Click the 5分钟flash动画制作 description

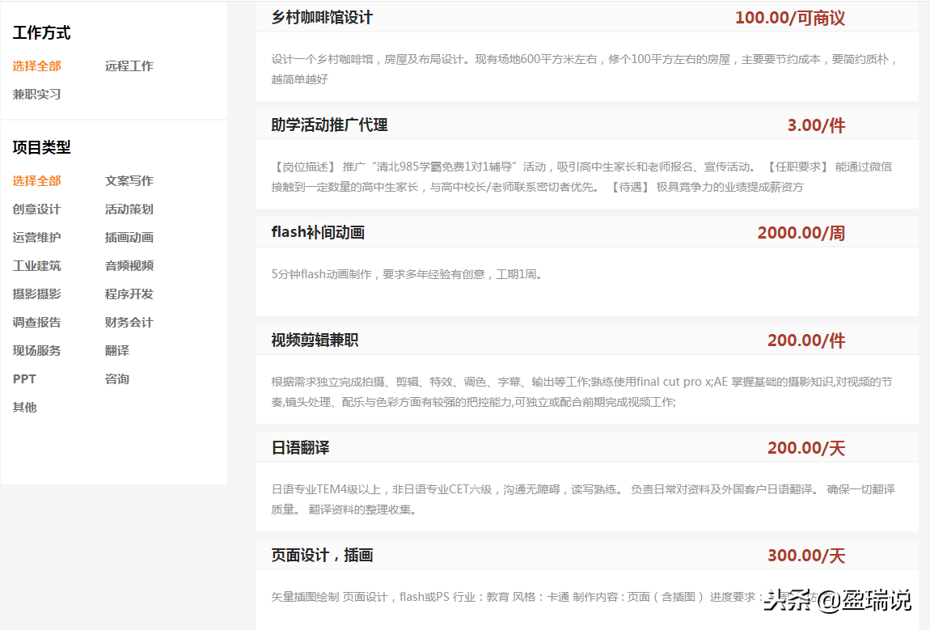(x=407, y=274)
